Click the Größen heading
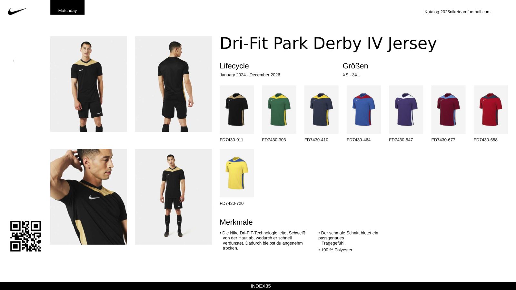 pos(355,66)
